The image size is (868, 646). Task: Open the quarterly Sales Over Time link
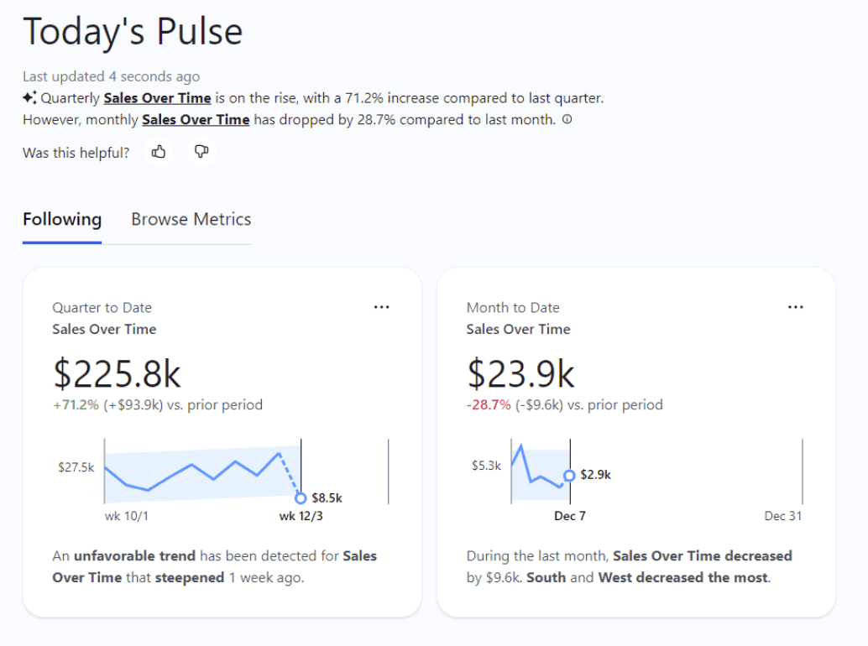pyautogui.click(x=157, y=97)
